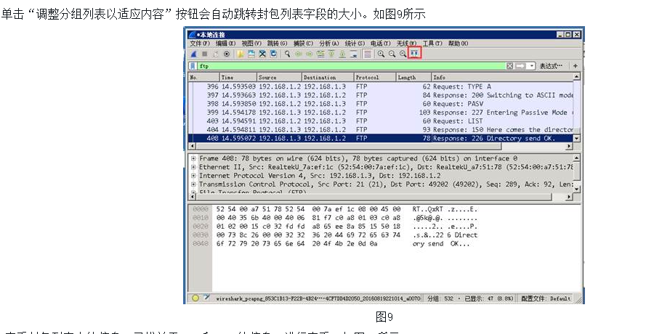Image resolution: width=670 pixels, height=334 pixels.
Task: Sort by the Info column header
Action: click(x=502, y=77)
